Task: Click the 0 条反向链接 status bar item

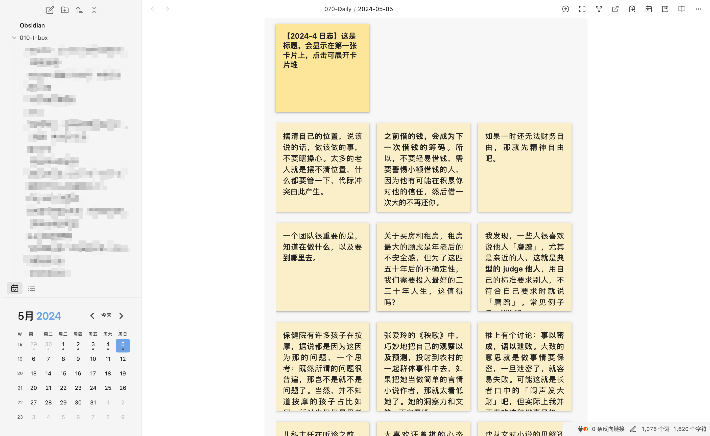Action: click(608, 429)
